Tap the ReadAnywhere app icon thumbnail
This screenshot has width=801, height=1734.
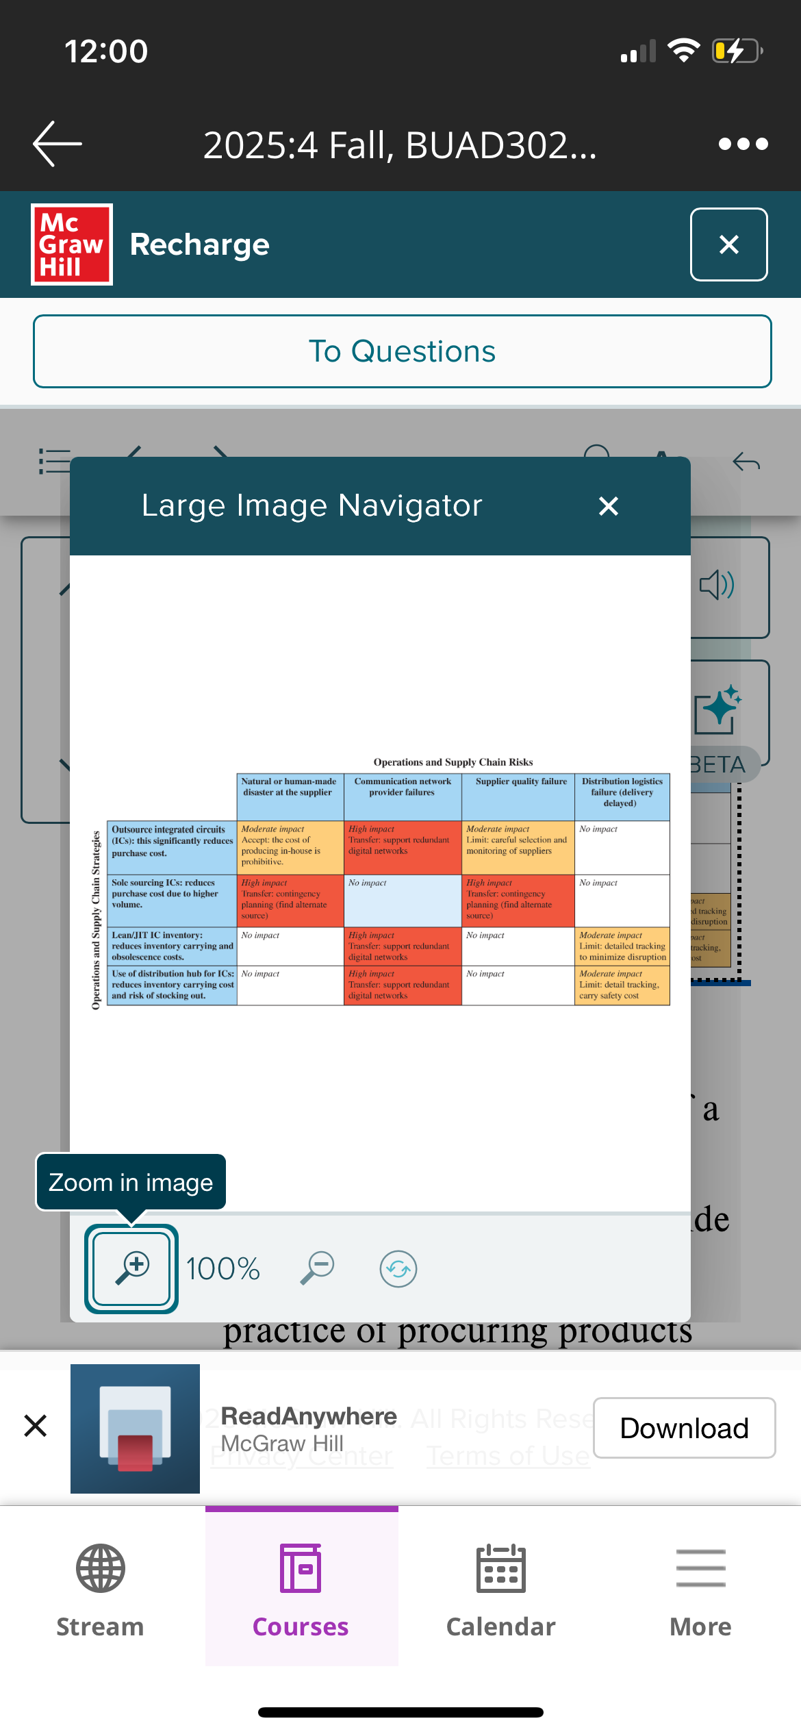click(136, 1428)
